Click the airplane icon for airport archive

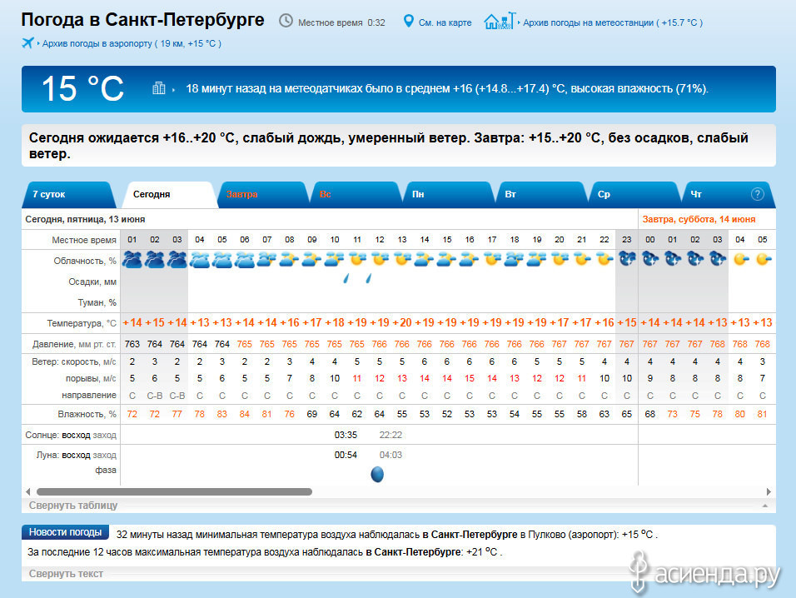tap(28, 43)
